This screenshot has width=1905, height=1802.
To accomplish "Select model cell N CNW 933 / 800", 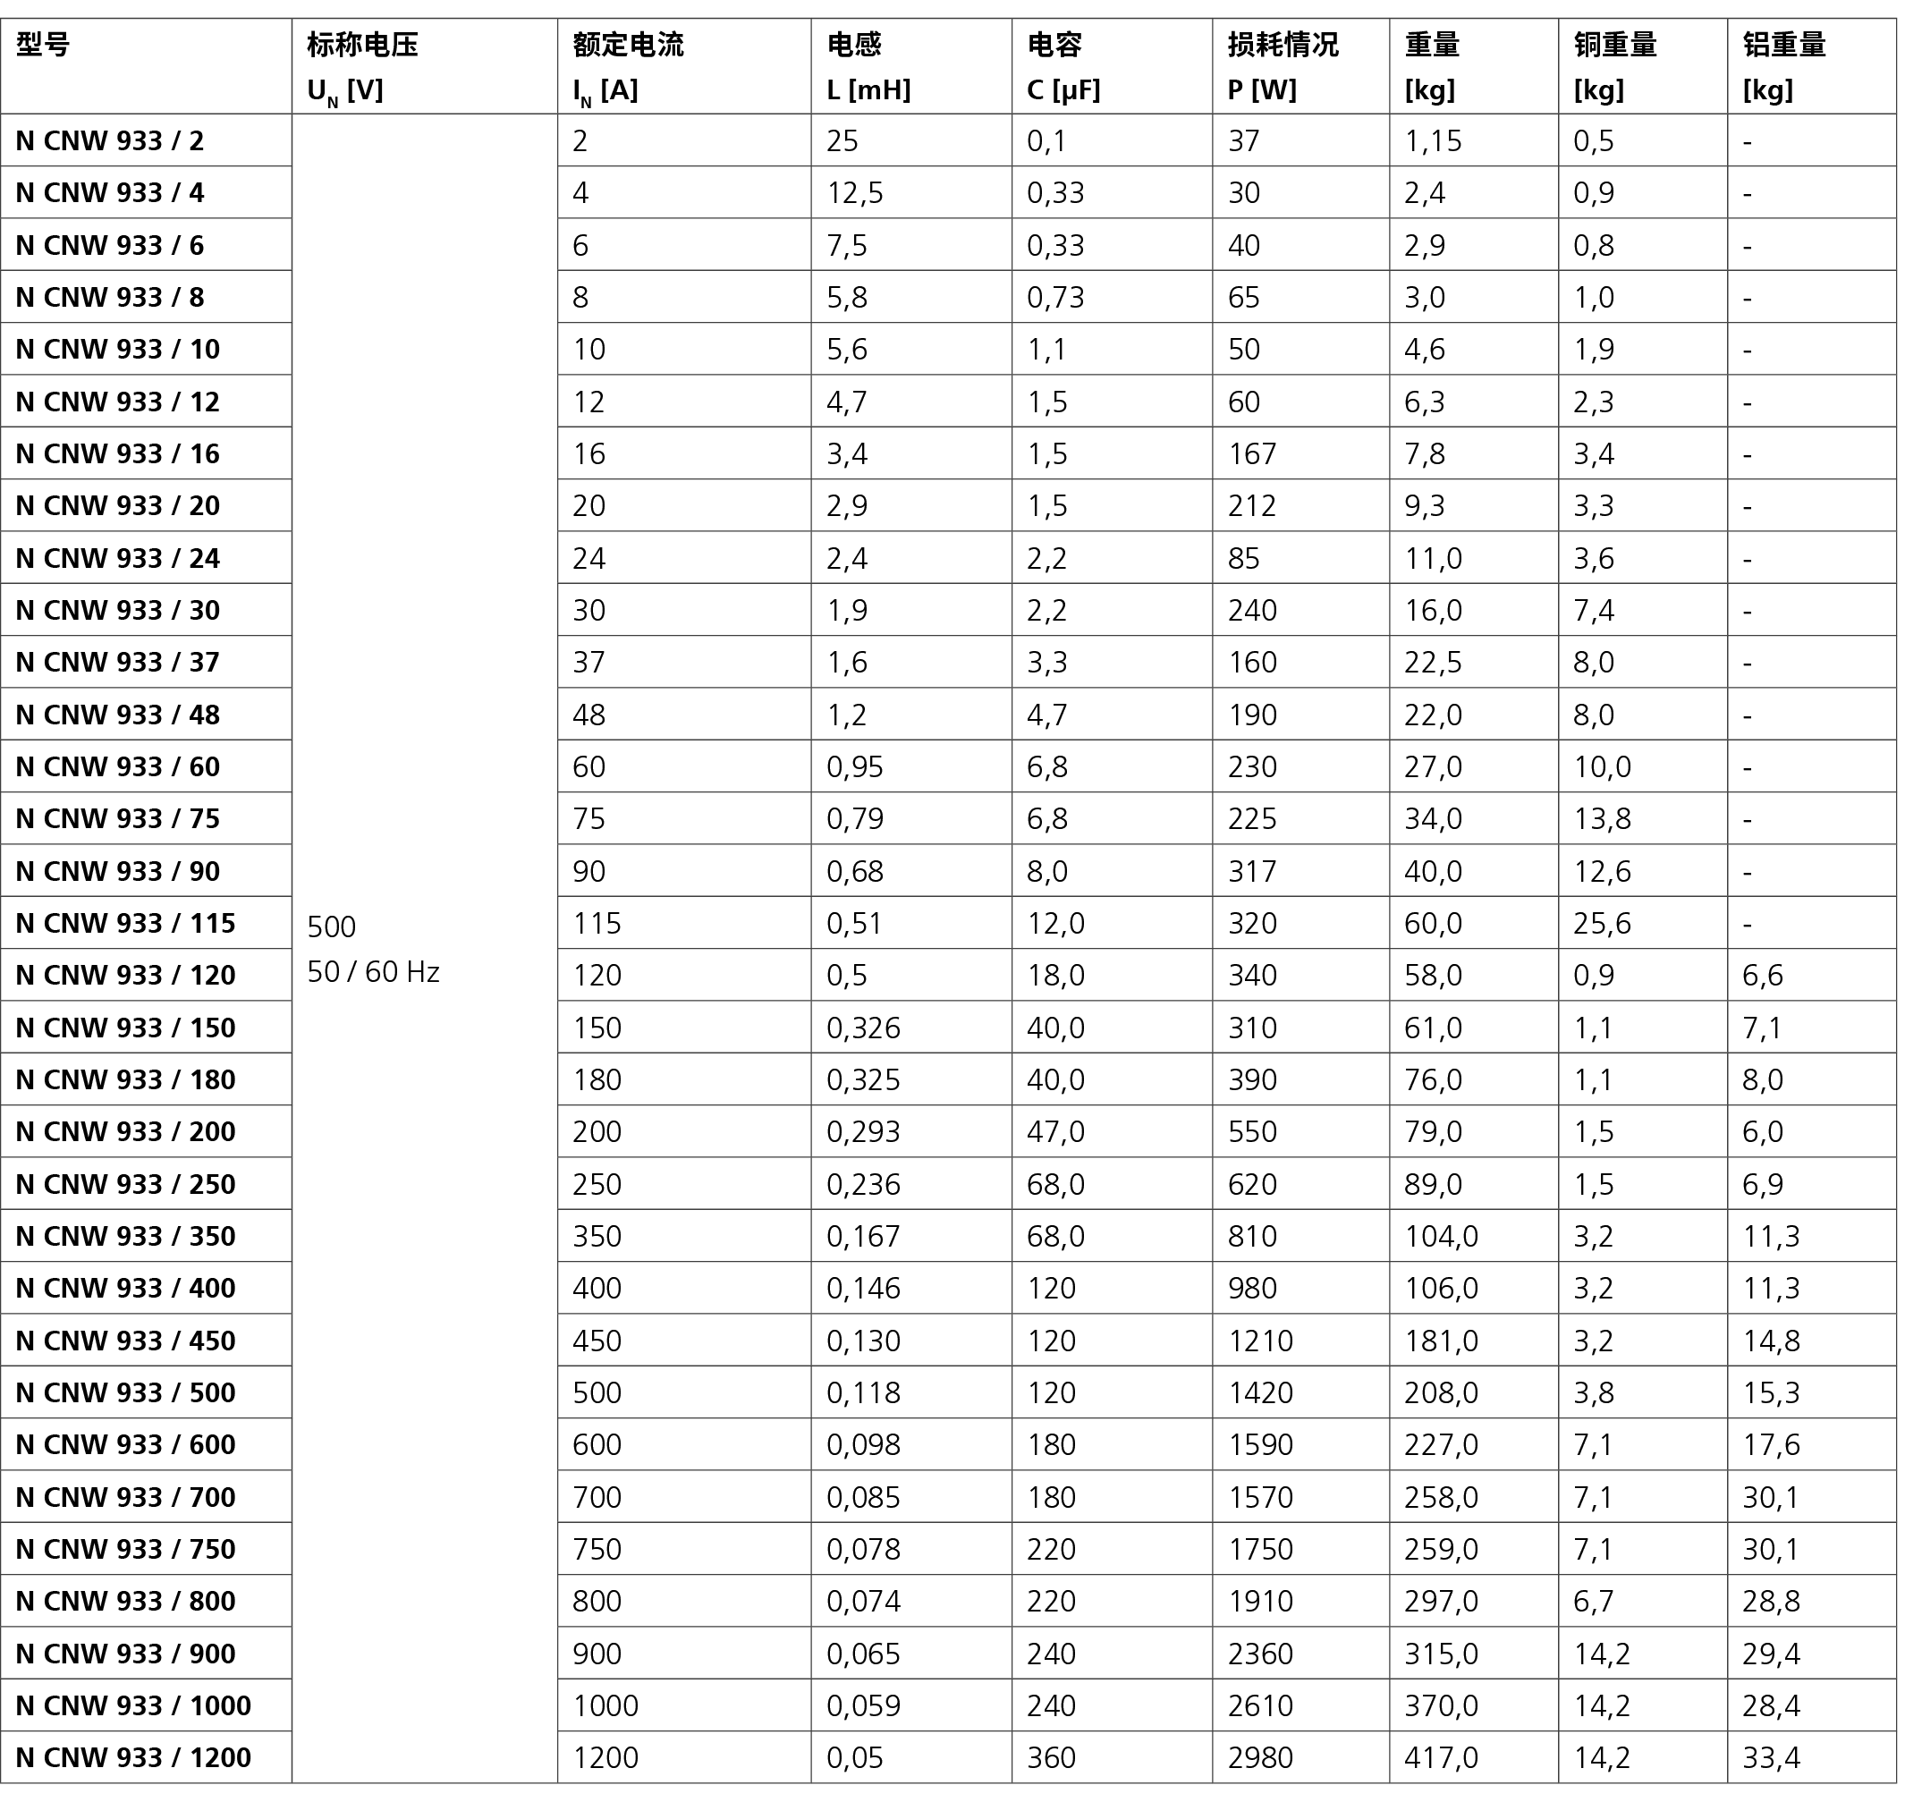I will [146, 1600].
